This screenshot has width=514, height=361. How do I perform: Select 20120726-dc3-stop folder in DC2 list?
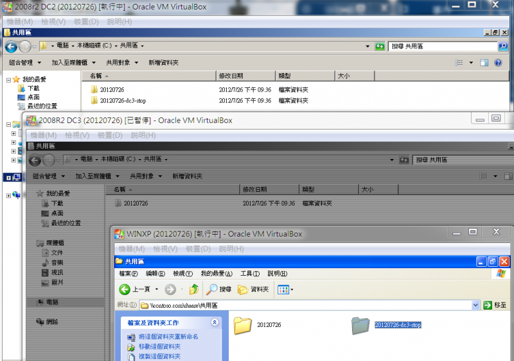tap(123, 101)
